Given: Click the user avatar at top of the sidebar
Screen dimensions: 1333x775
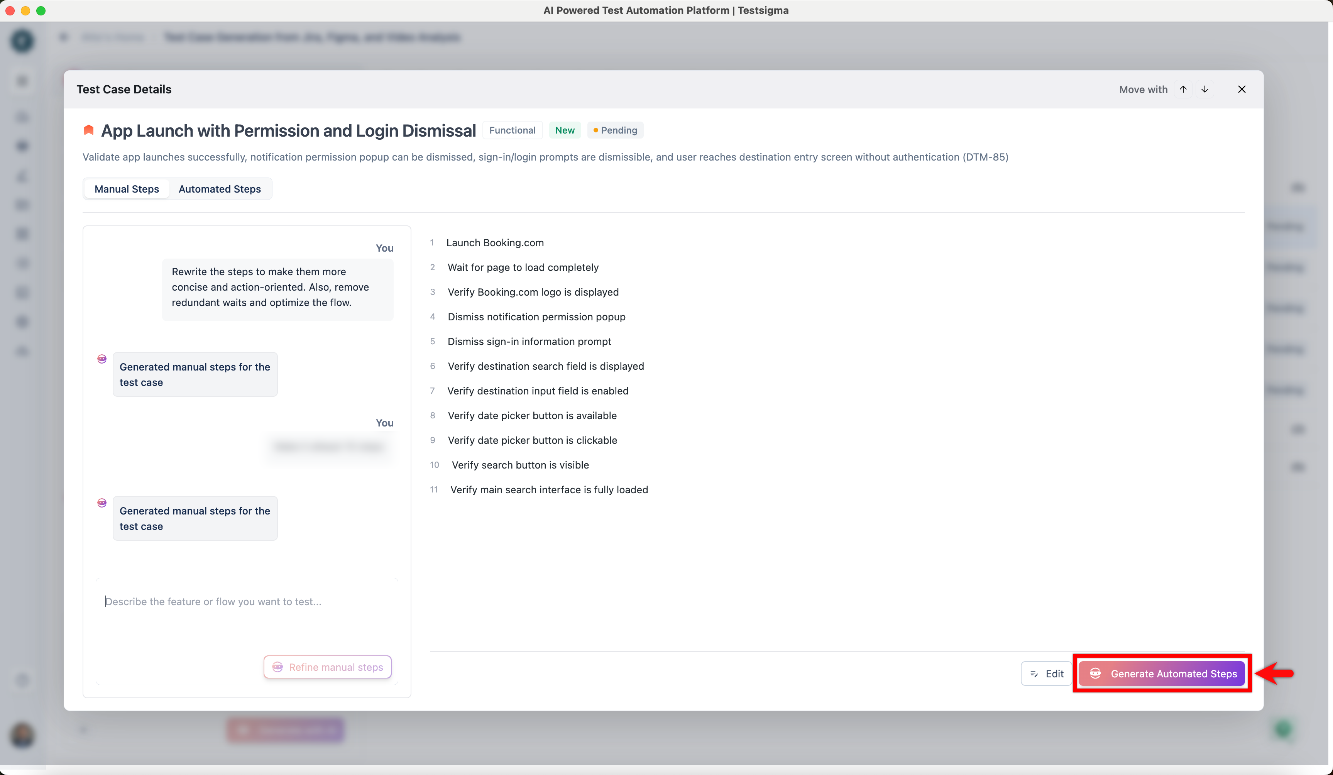Looking at the screenshot, I should [x=22, y=41].
